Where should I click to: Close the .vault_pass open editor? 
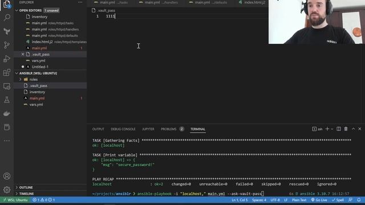(x=23, y=54)
